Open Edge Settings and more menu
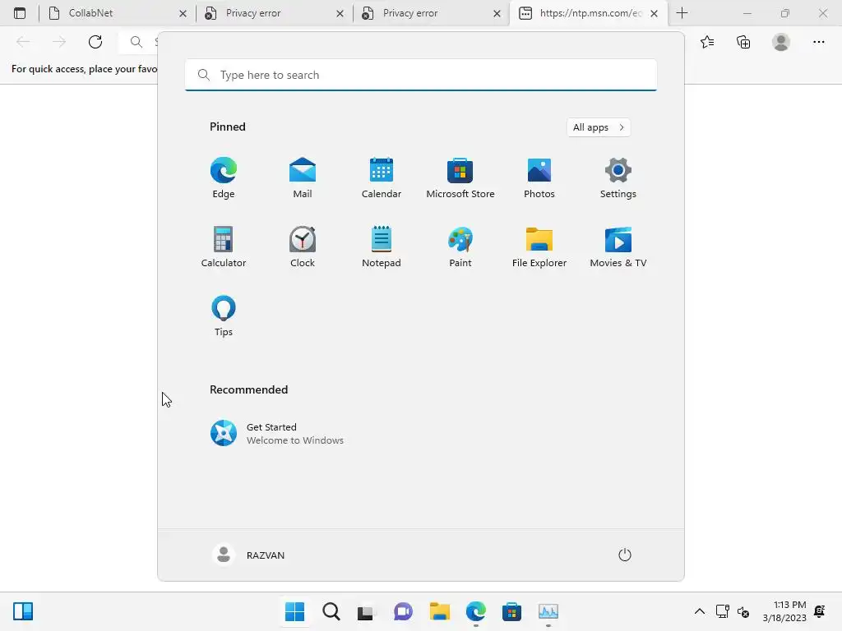The width and height of the screenshot is (842, 631). pos(818,42)
